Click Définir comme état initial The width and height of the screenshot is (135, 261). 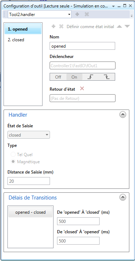coord(90,26)
